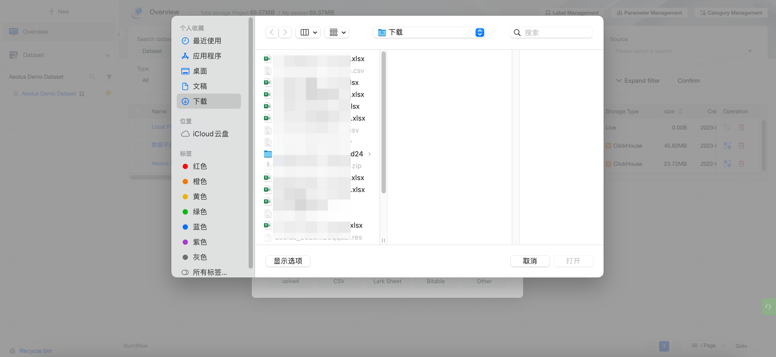Select the last xlsx file icon in list
The height and width of the screenshot is (357, 776).
pos(267,225)
